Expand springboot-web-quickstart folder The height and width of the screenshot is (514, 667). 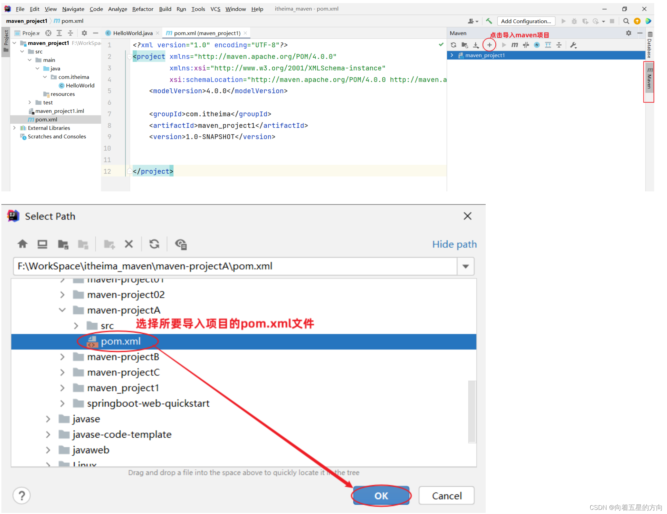[x=62, y=404]
